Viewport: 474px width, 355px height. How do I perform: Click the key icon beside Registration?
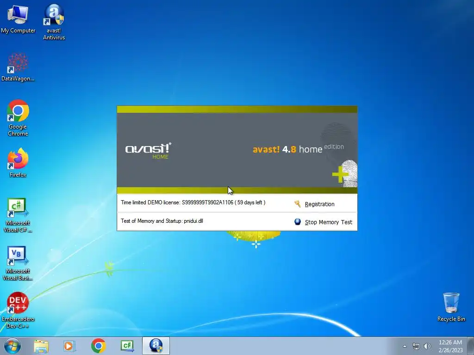[298, 204]
